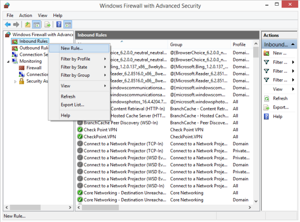Toggle the Show/Hide Console Tree toolbar button

37,24
